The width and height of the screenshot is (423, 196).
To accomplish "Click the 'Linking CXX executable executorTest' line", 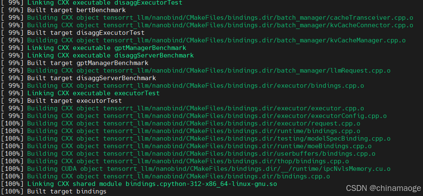I will click(x=80, y=93).
